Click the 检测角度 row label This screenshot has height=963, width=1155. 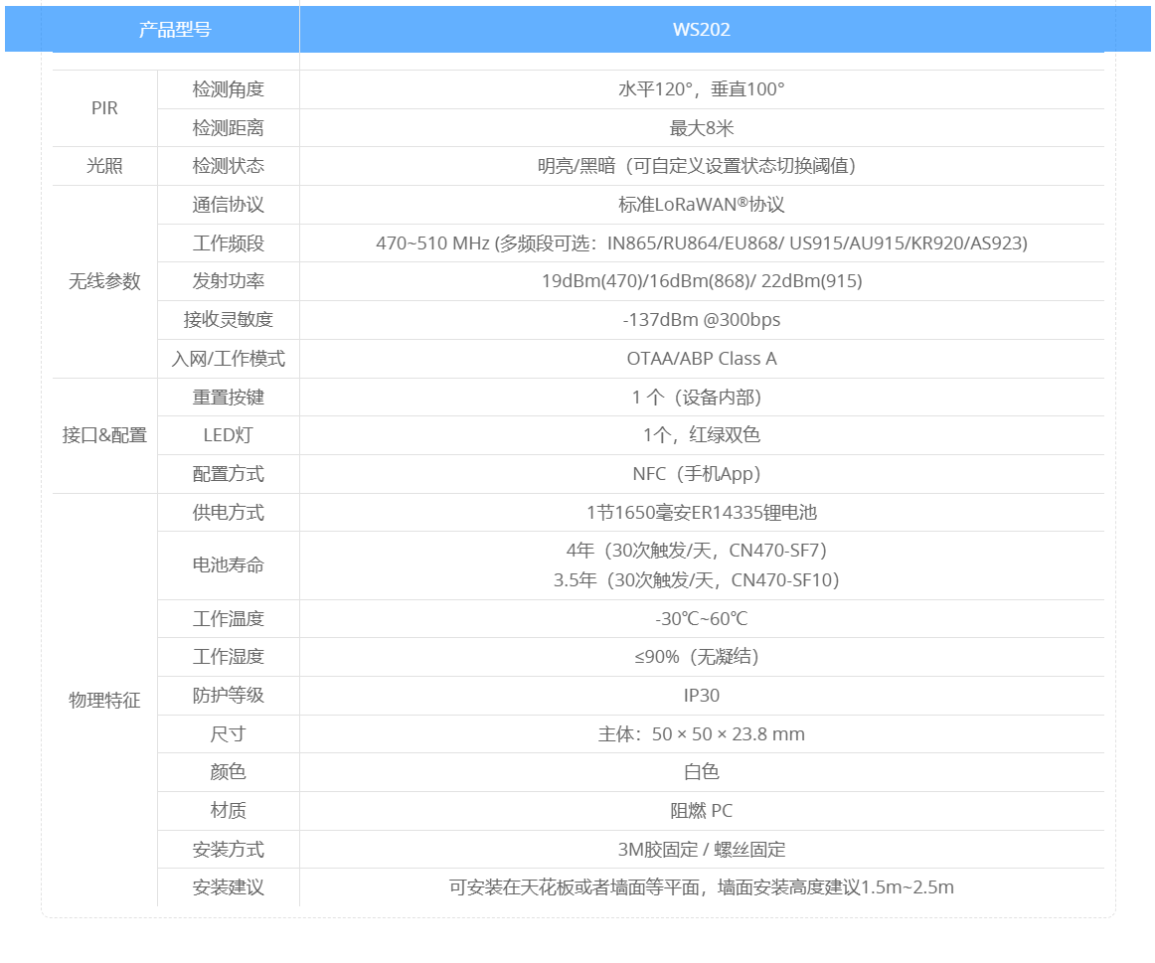(x=228, y=89)
